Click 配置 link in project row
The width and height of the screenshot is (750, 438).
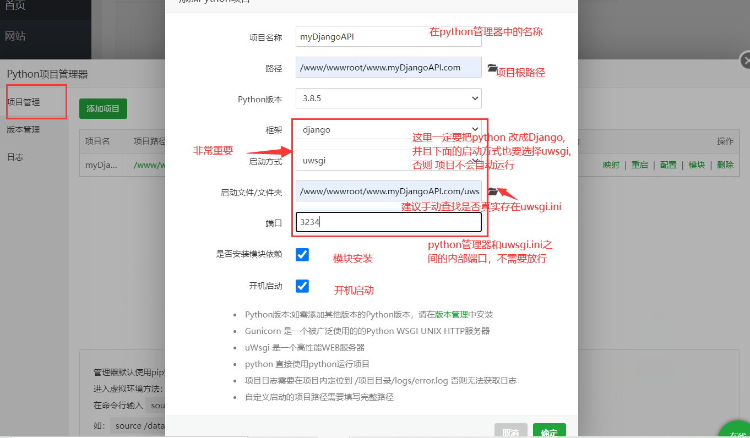coord(669,165)
